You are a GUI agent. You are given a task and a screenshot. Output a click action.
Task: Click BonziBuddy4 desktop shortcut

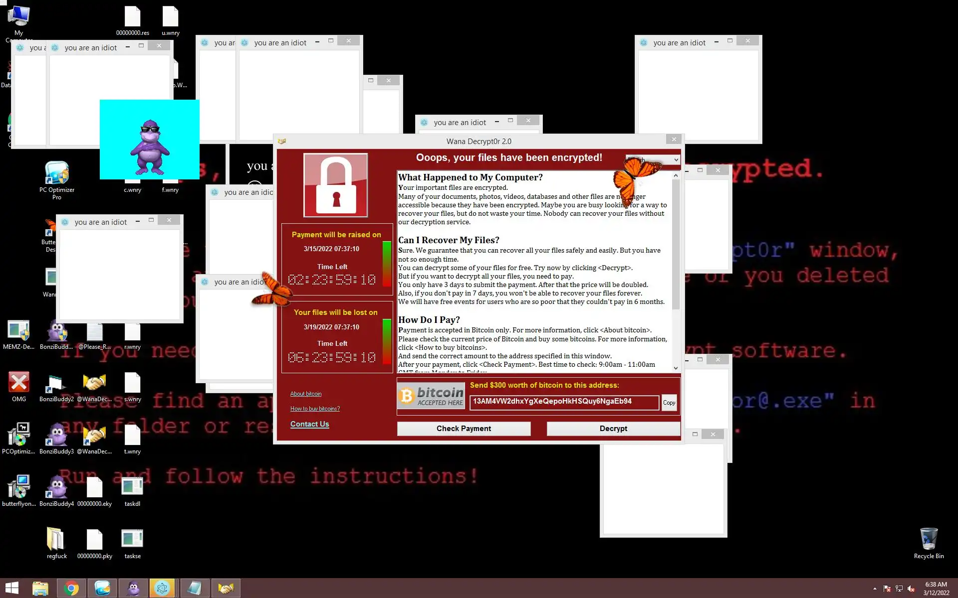[56, 487]
